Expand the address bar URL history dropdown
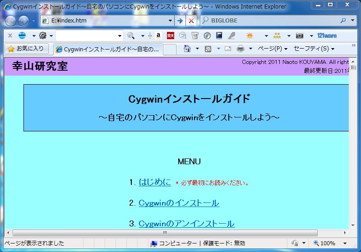361x252 pixels. pyautogui.click(x=170, y=21)
